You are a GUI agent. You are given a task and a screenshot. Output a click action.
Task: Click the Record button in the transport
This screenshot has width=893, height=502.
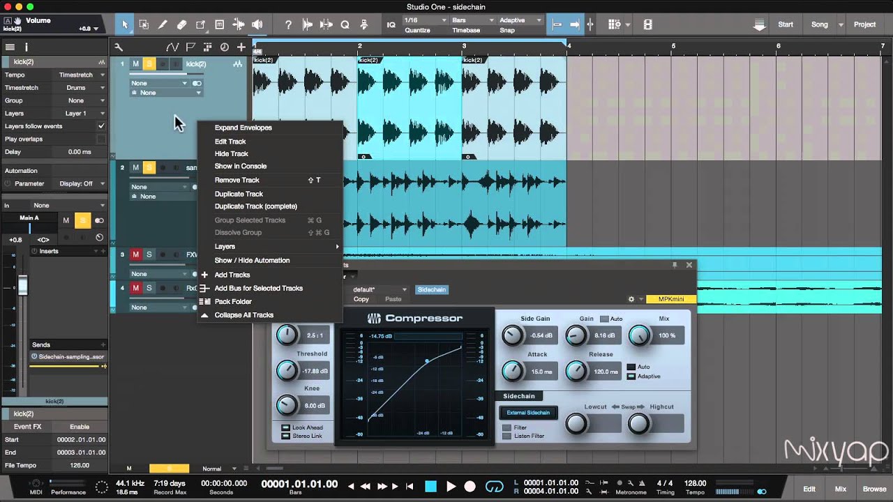point(470,487)
